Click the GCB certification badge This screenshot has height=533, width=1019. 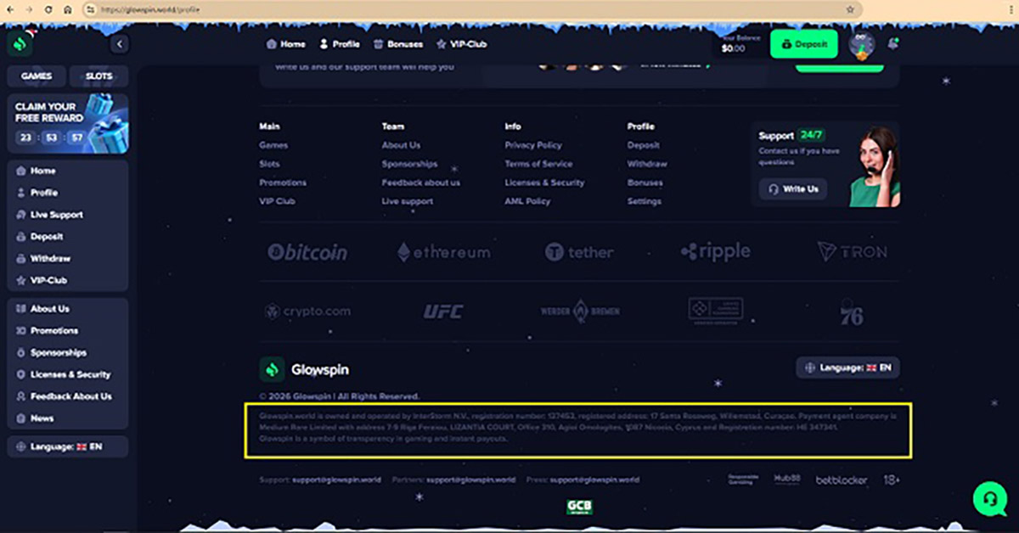(579, 507)
